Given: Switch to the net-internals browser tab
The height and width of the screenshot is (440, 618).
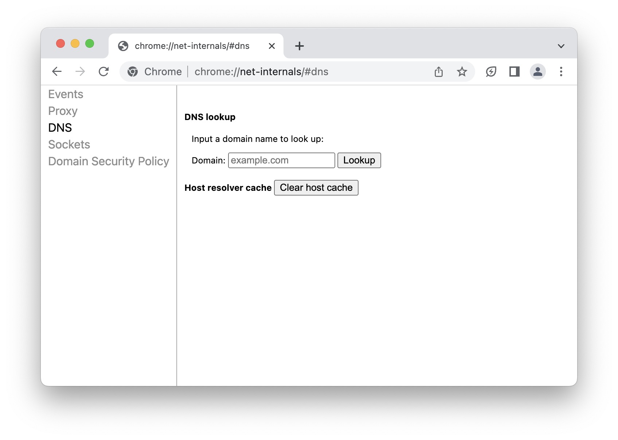Looking at the screenshot, I should point(191,46).
